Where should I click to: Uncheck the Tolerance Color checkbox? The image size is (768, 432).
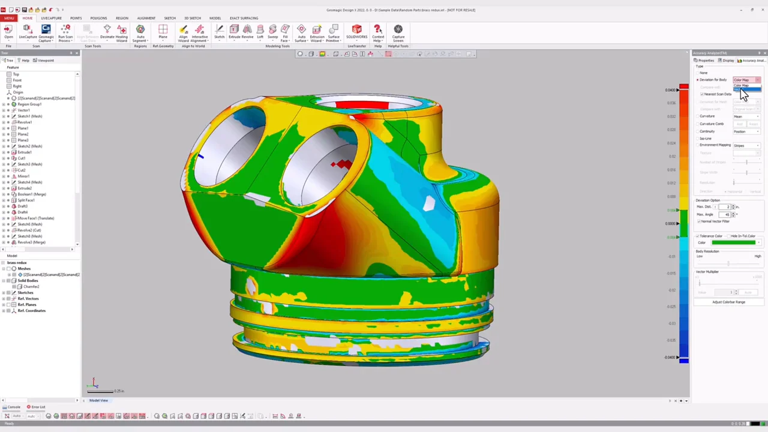pyautogui.click(x=698, y=236)
